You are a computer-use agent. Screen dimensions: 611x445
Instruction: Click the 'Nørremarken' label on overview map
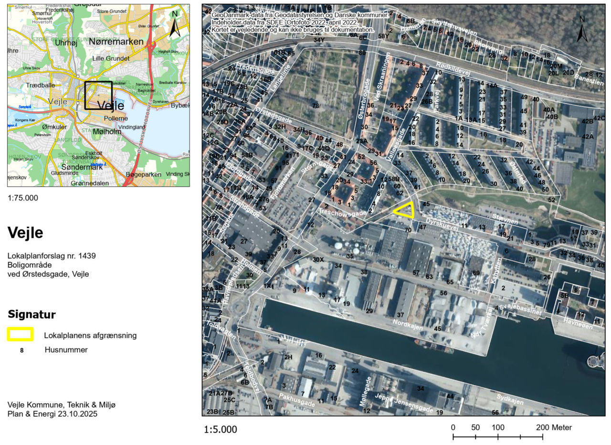pyautogui.click(x=116, y=42)
